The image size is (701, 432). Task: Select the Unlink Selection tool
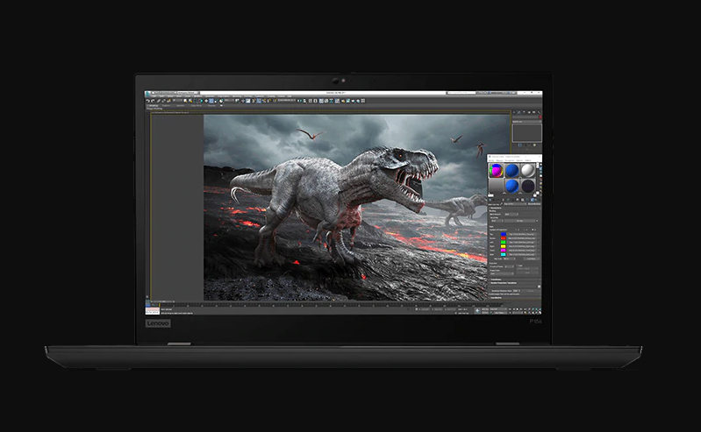164,101
